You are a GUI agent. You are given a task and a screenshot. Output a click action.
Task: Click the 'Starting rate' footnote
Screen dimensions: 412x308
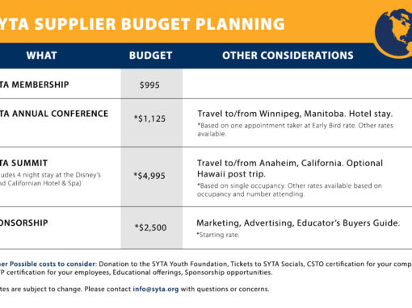pyautogui.click(x=217, y=235)
